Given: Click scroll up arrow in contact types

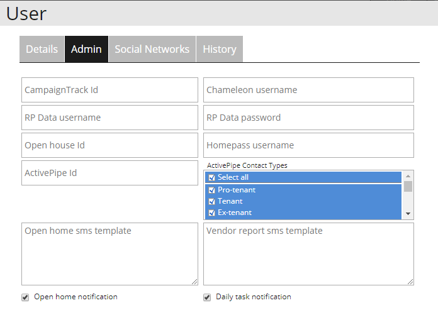Looking at the screenshot, I should coord(408,176).
